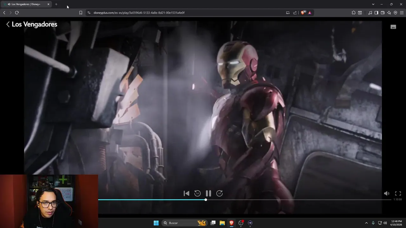Open the media playlist music note icon
The height and width of the screenshot is (228, 406).
point(370,13)
